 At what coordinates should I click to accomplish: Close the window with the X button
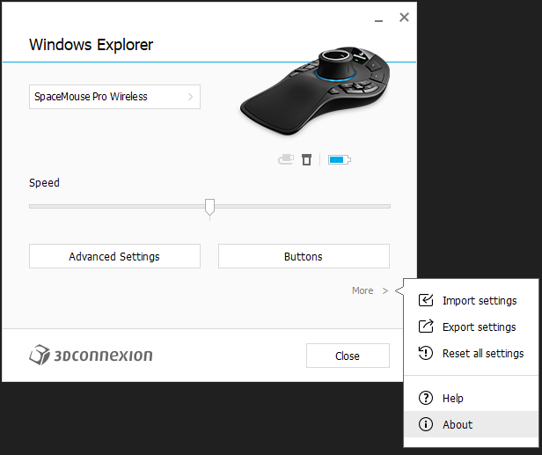click(x=404, y=18)
